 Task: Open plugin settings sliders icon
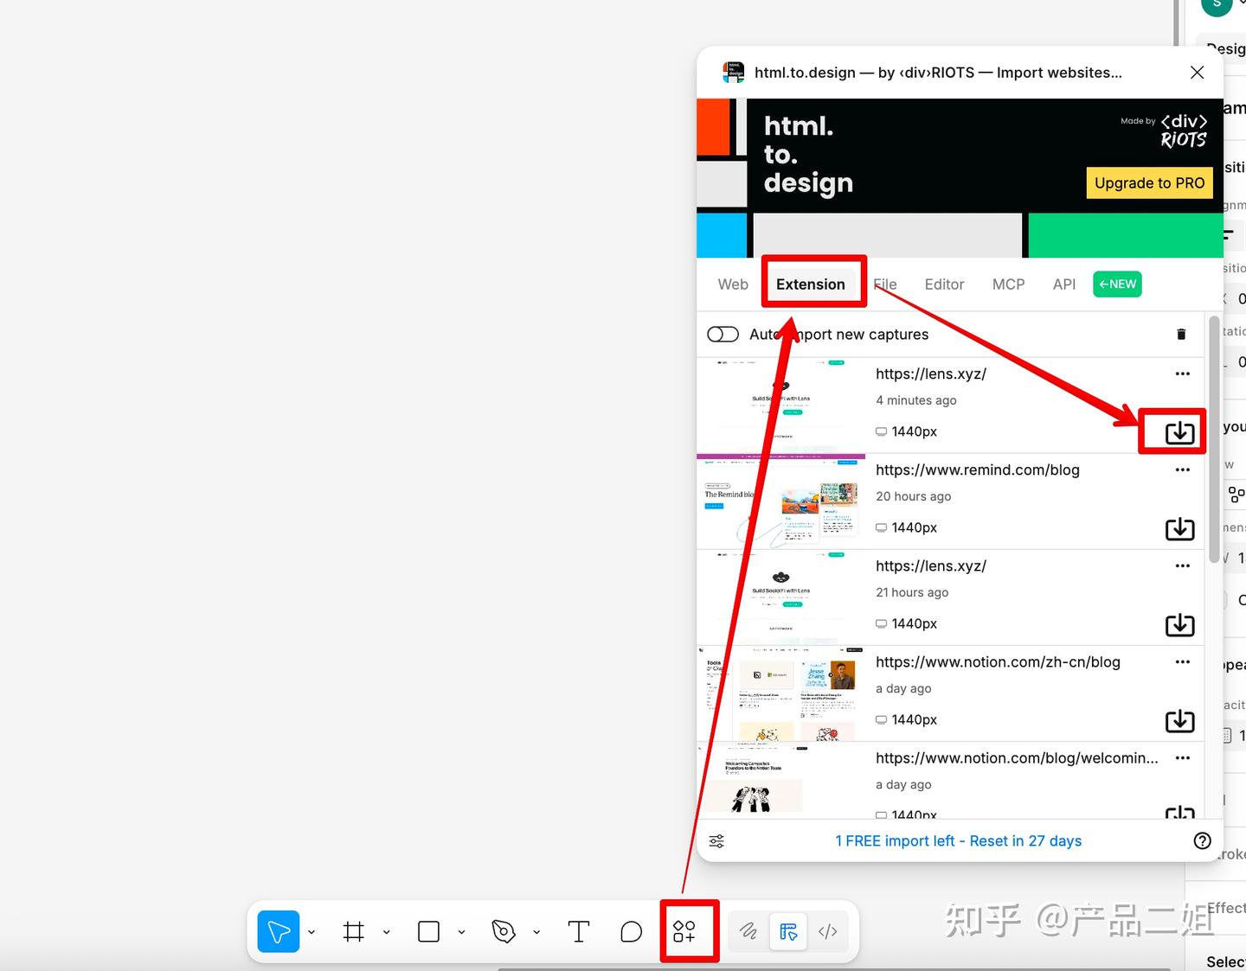717,841
